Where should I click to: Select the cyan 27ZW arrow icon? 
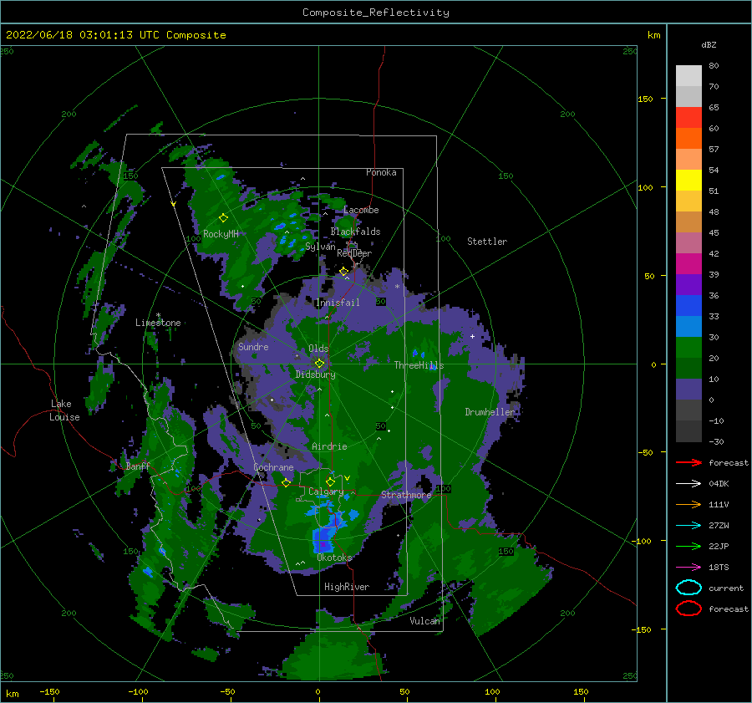coord(688,526)
